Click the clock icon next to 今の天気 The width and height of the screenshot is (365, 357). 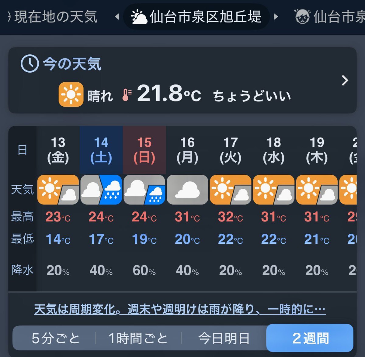[30, 64]
